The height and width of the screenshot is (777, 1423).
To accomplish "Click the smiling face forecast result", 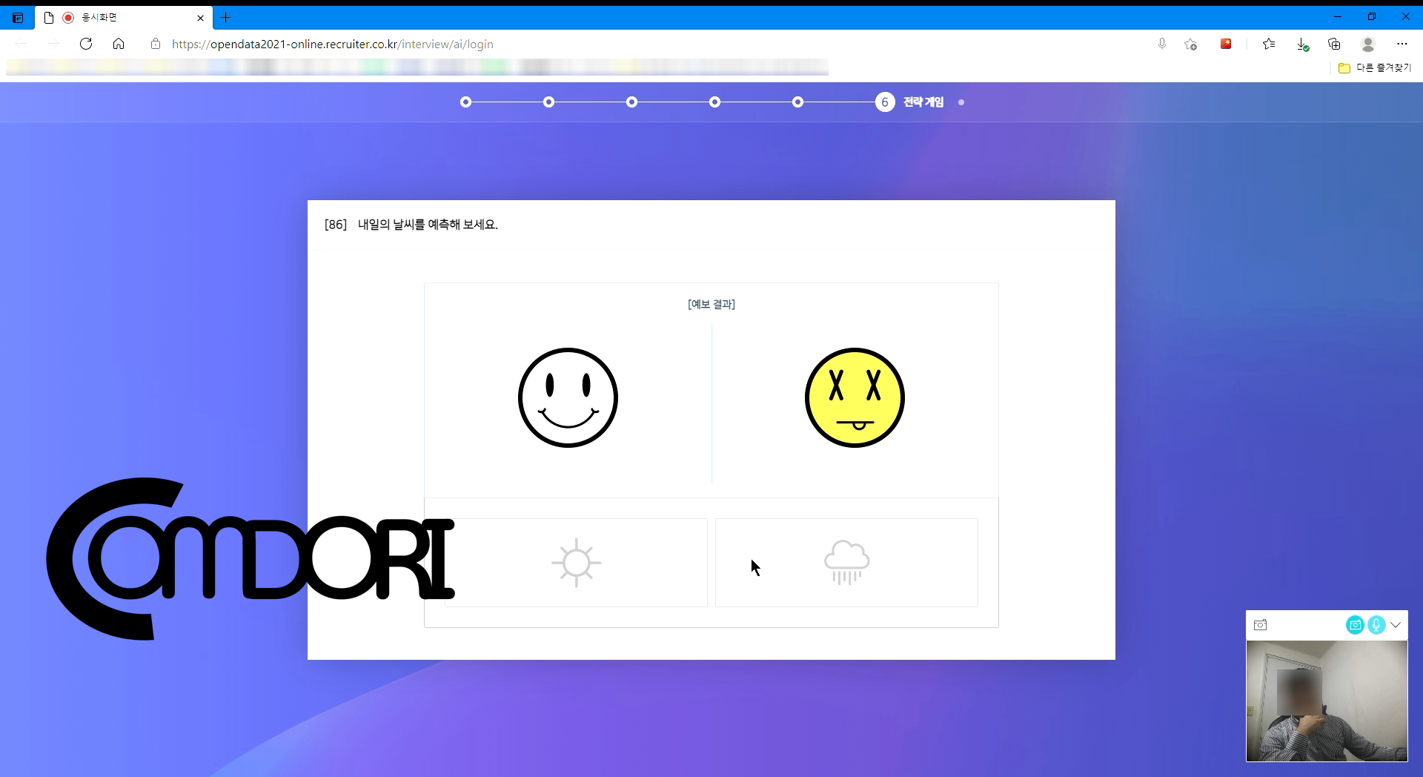I will 568,397.
